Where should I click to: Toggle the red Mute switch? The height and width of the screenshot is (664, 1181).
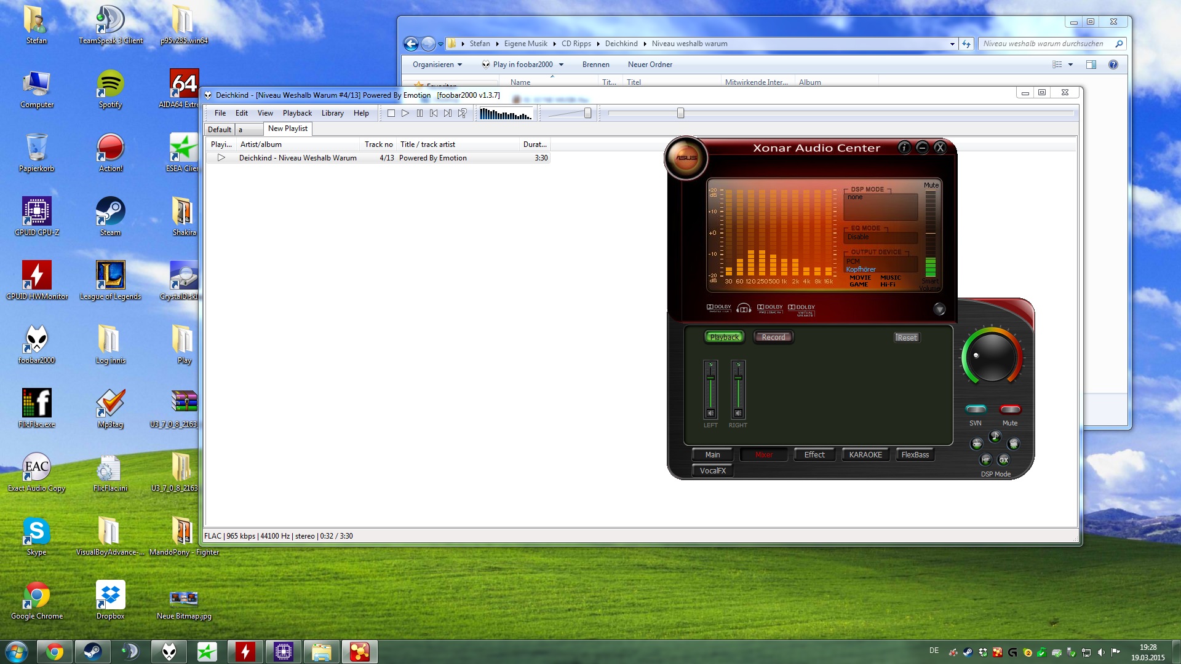pyautogui.click(x=1010, y=409)
